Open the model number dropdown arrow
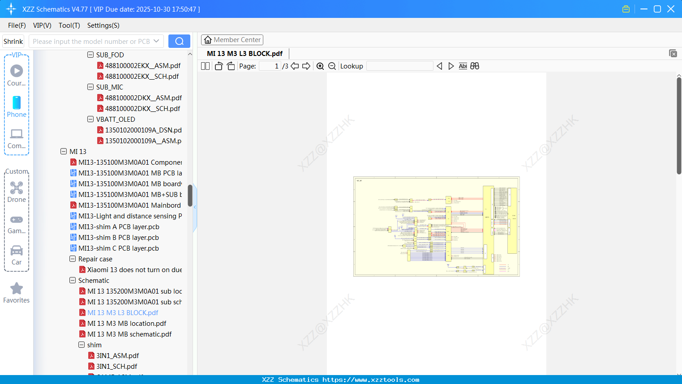 point(156,41)
